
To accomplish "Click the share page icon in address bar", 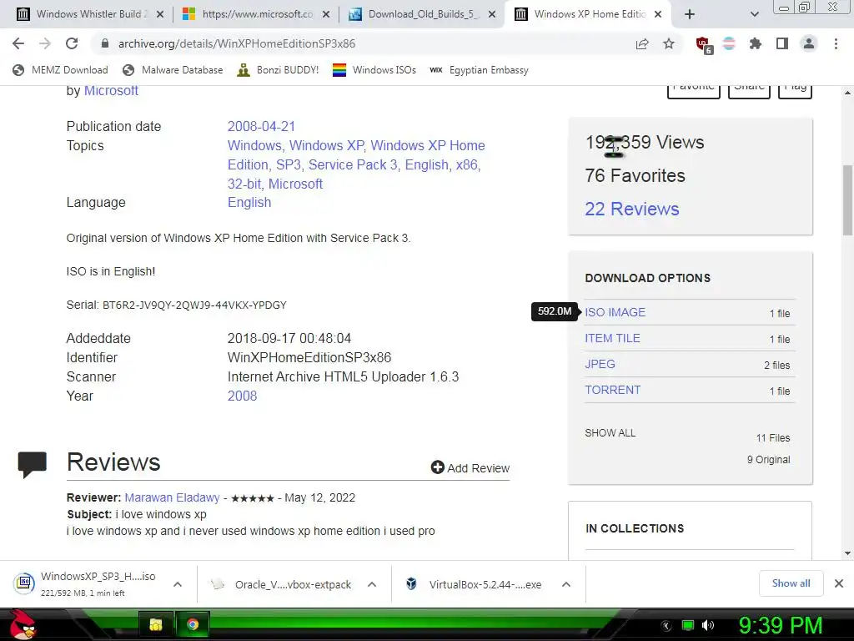I will coord(642,43).
